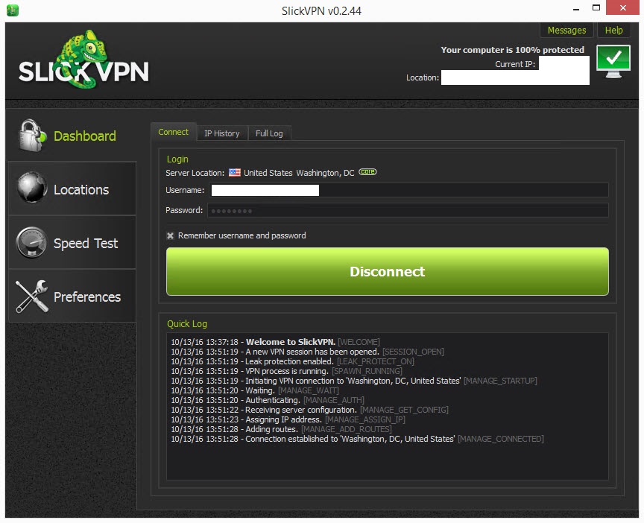Open the Full Log tab

pyautogui.click(x=269, y=133)
